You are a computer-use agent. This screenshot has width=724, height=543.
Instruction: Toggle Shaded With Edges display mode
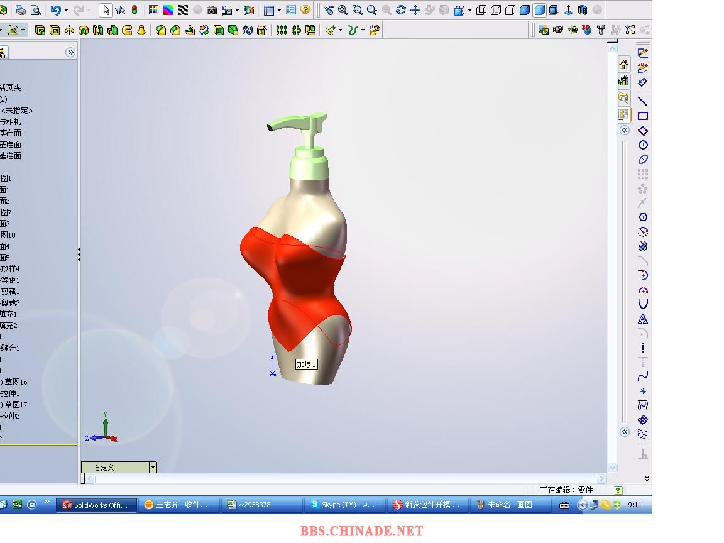tap(525, 10)
